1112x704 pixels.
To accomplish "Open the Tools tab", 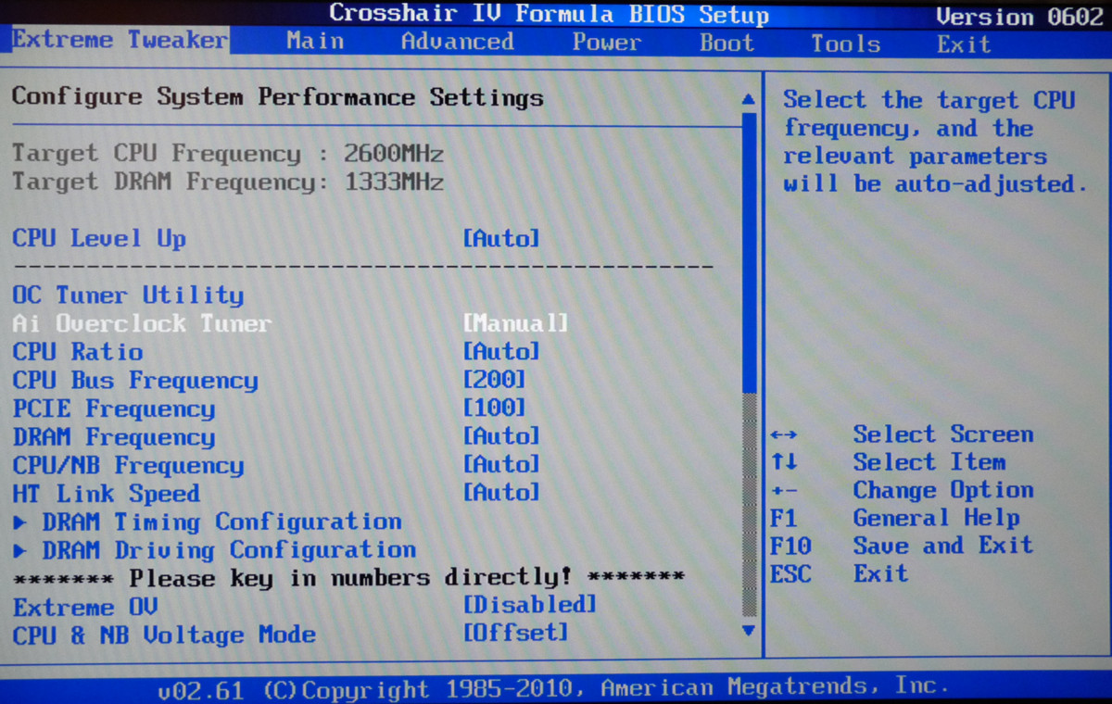I will click(845, 44).
